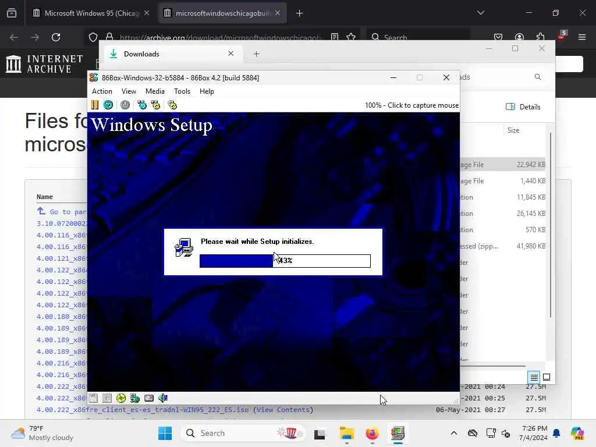Reload the archive.org page
Viewport: 596px width, 447px height.
click(56, 37)
